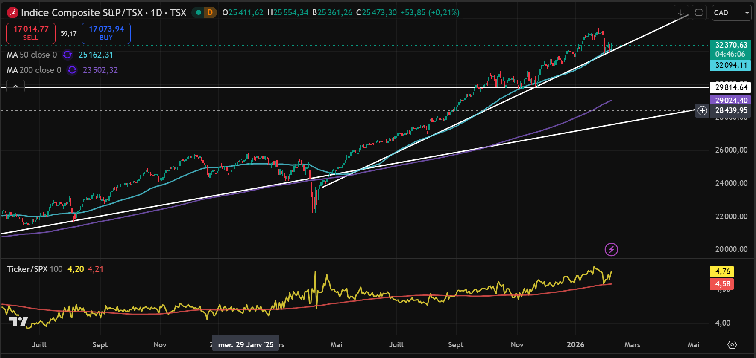Click the open value O25 411,62

click(x=243, y=13)
